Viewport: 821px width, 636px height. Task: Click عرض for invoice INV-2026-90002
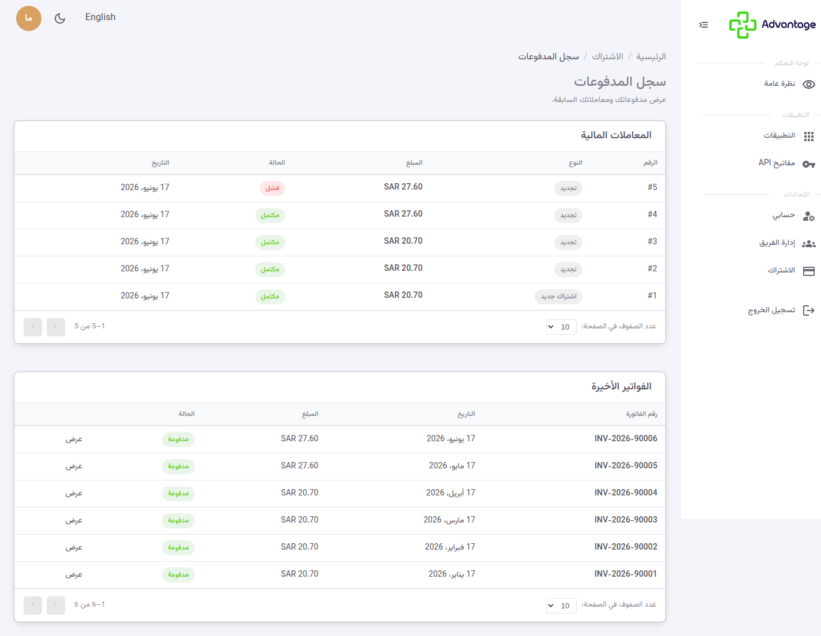[74, 547]
